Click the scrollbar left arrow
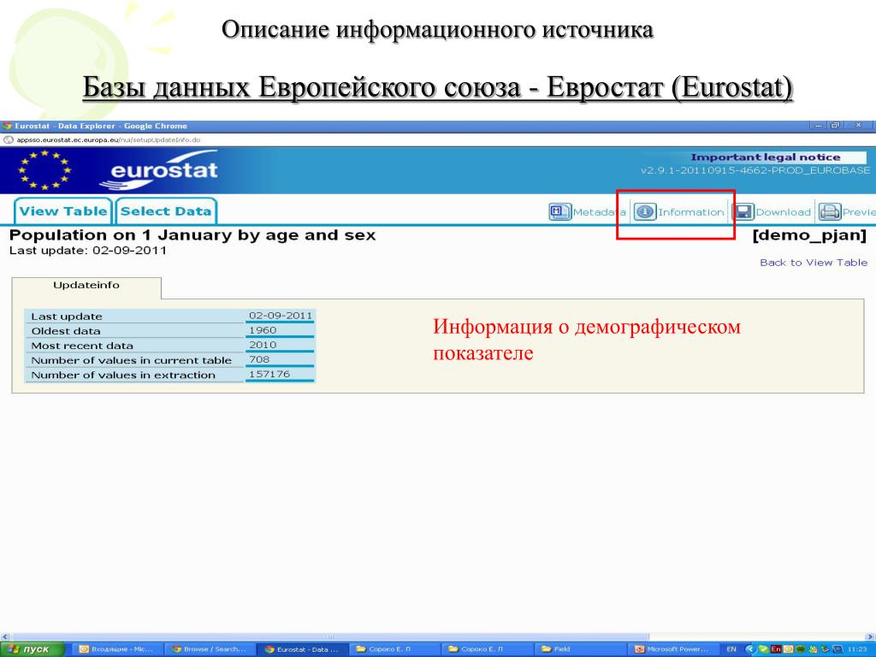The height and width of the screenshot is (657, 876). pyautogui.click(x=4, y=636)
